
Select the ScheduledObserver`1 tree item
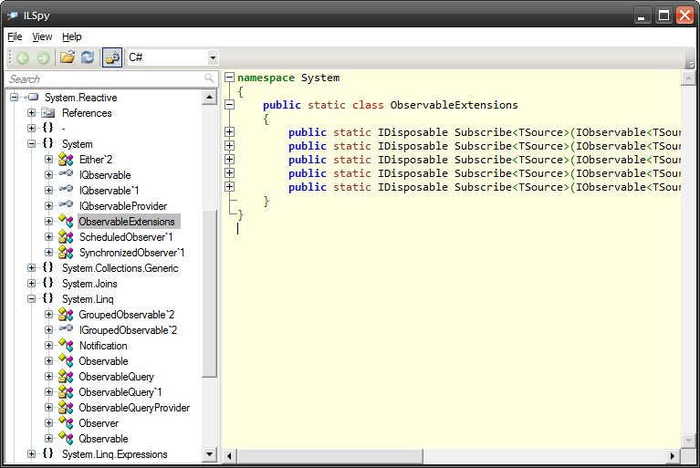[x=126, y=237]
